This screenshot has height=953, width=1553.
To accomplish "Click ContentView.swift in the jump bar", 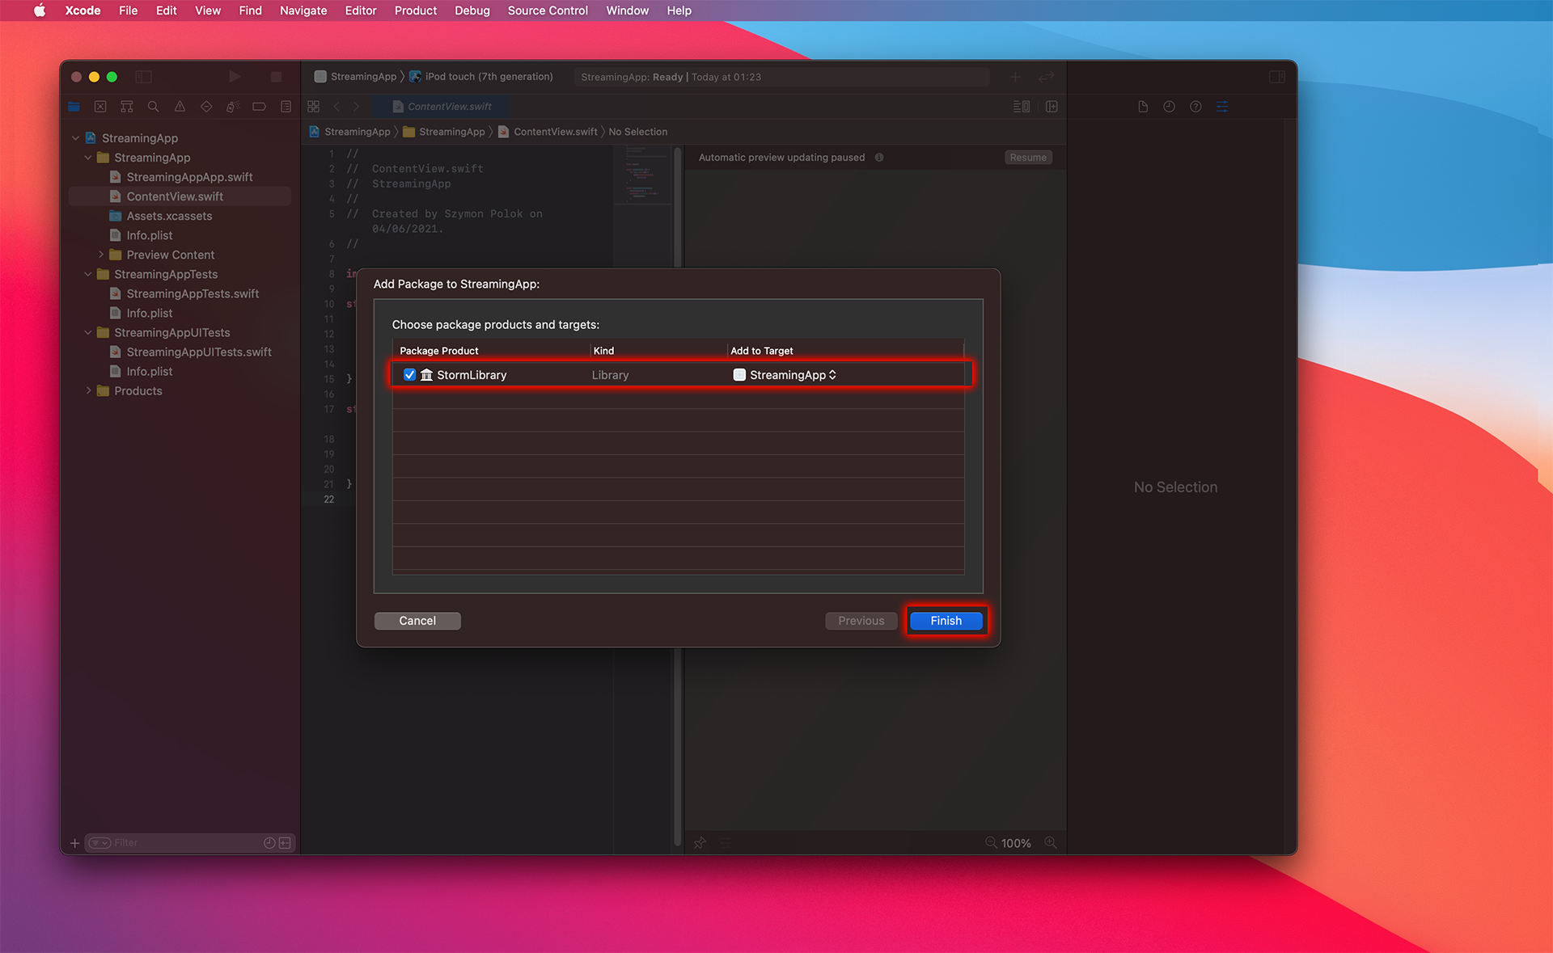I will click(548, 132).
